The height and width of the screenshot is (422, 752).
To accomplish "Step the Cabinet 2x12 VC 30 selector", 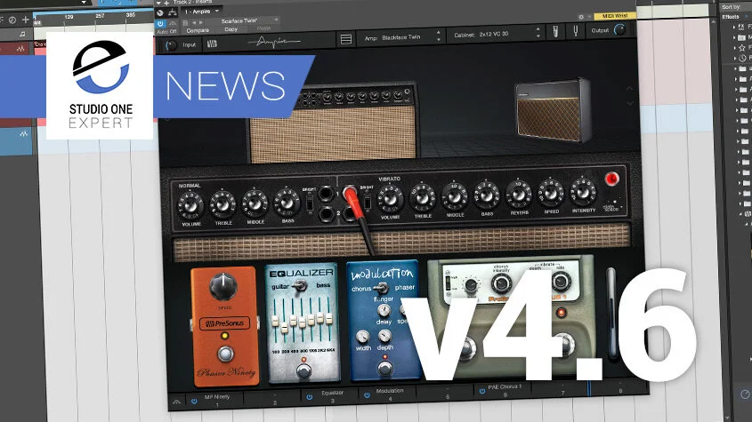I will (x=538, y=33).
